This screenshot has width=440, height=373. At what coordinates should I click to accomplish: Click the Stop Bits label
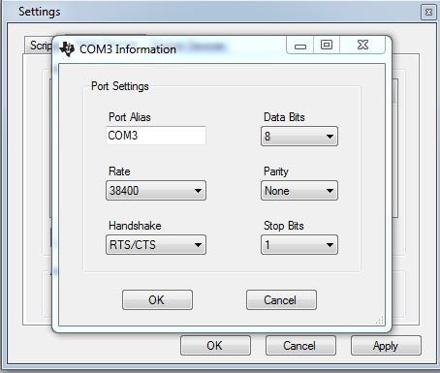pos(284,226)
